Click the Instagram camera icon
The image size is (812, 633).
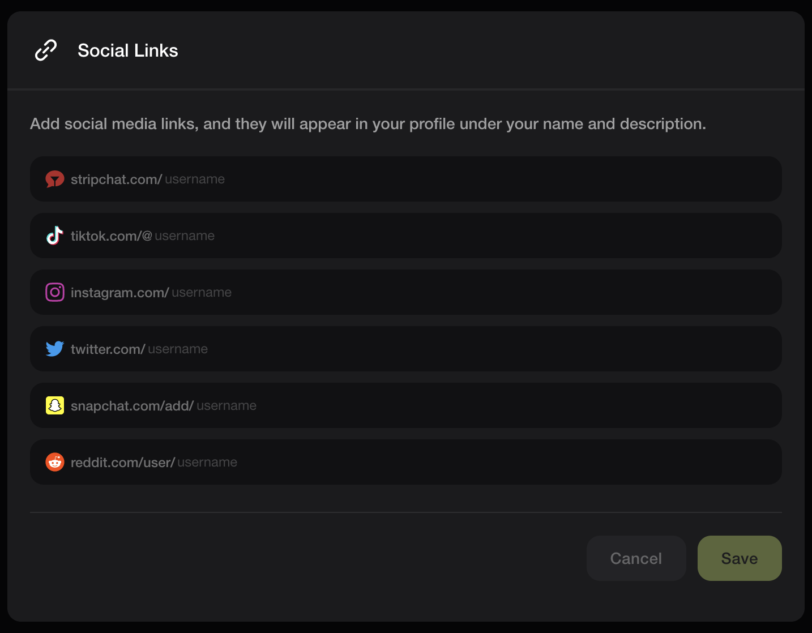55,292
